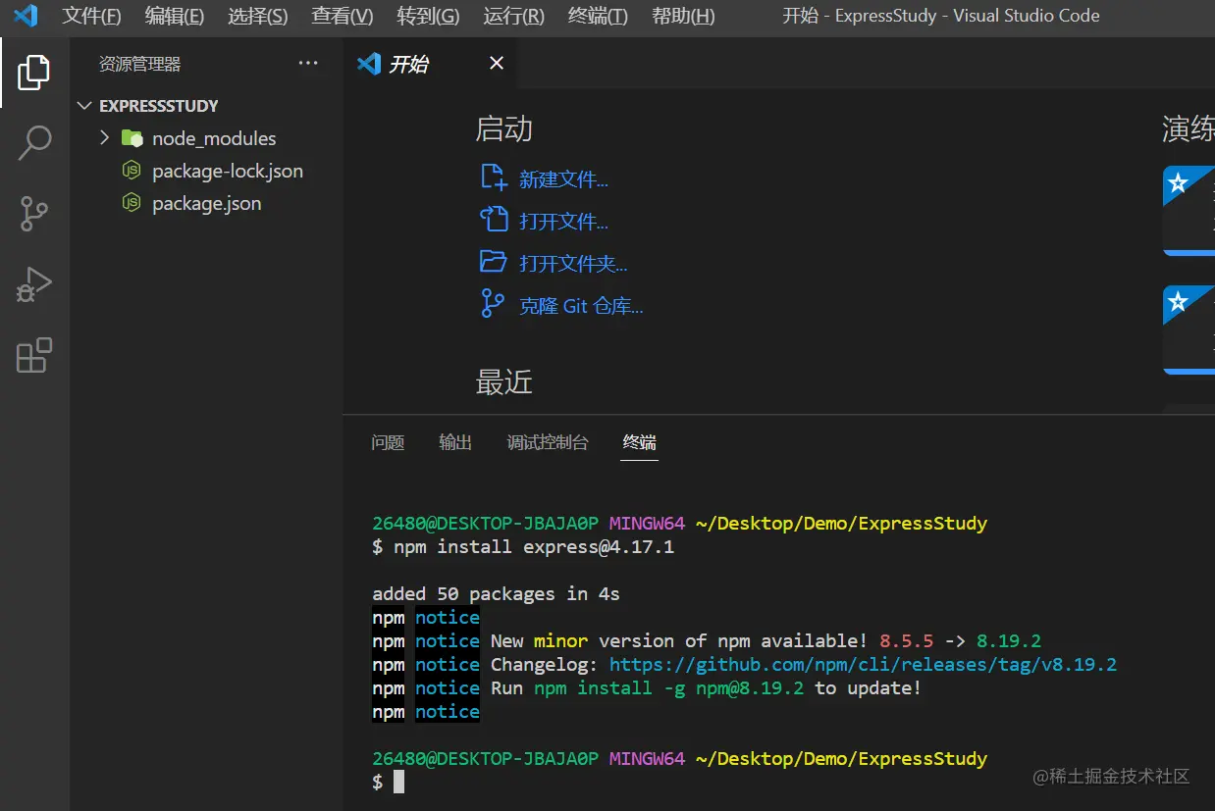Switch to the 问题 panel tab
The height and width of the screenshot is (811, 1215).
388,442
